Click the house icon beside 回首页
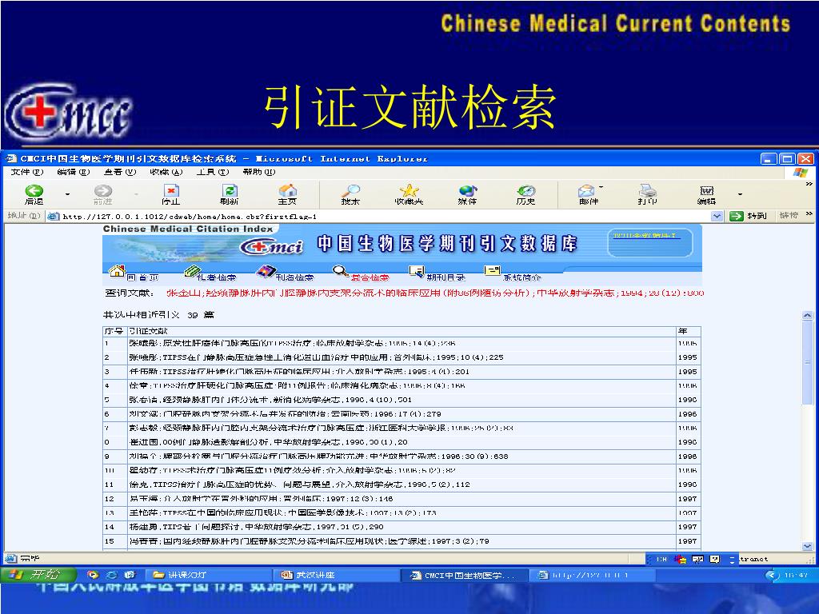 [117, 271]
